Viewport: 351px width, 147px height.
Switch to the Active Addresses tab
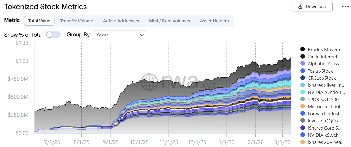click(121, 21)
